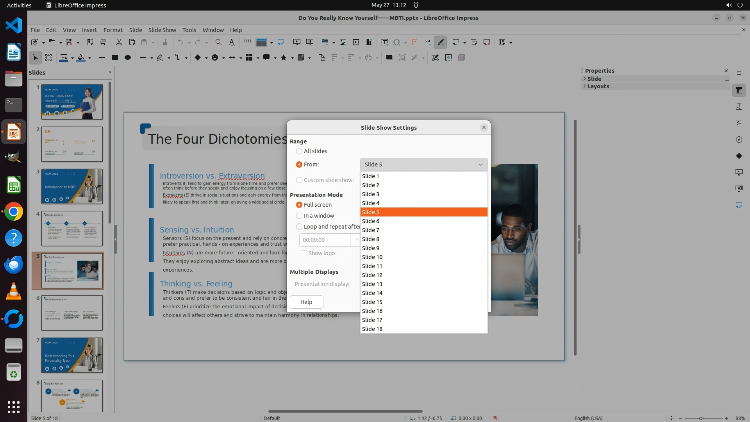Choose Slide 12 from the list

(x=372, y=275)
